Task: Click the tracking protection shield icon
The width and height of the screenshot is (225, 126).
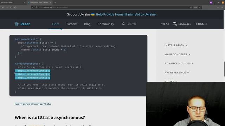Action: click(x=33, y=7)
